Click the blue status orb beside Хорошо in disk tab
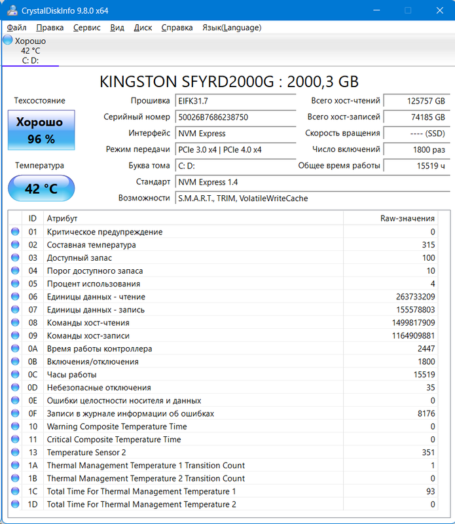 [8, 40]
